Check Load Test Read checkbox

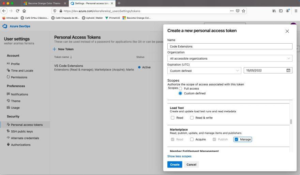pos(172,118)
